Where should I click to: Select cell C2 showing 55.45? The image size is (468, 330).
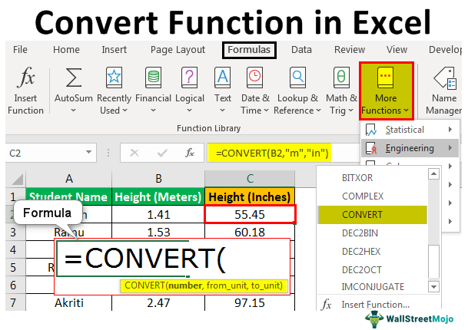click(250, 212)
